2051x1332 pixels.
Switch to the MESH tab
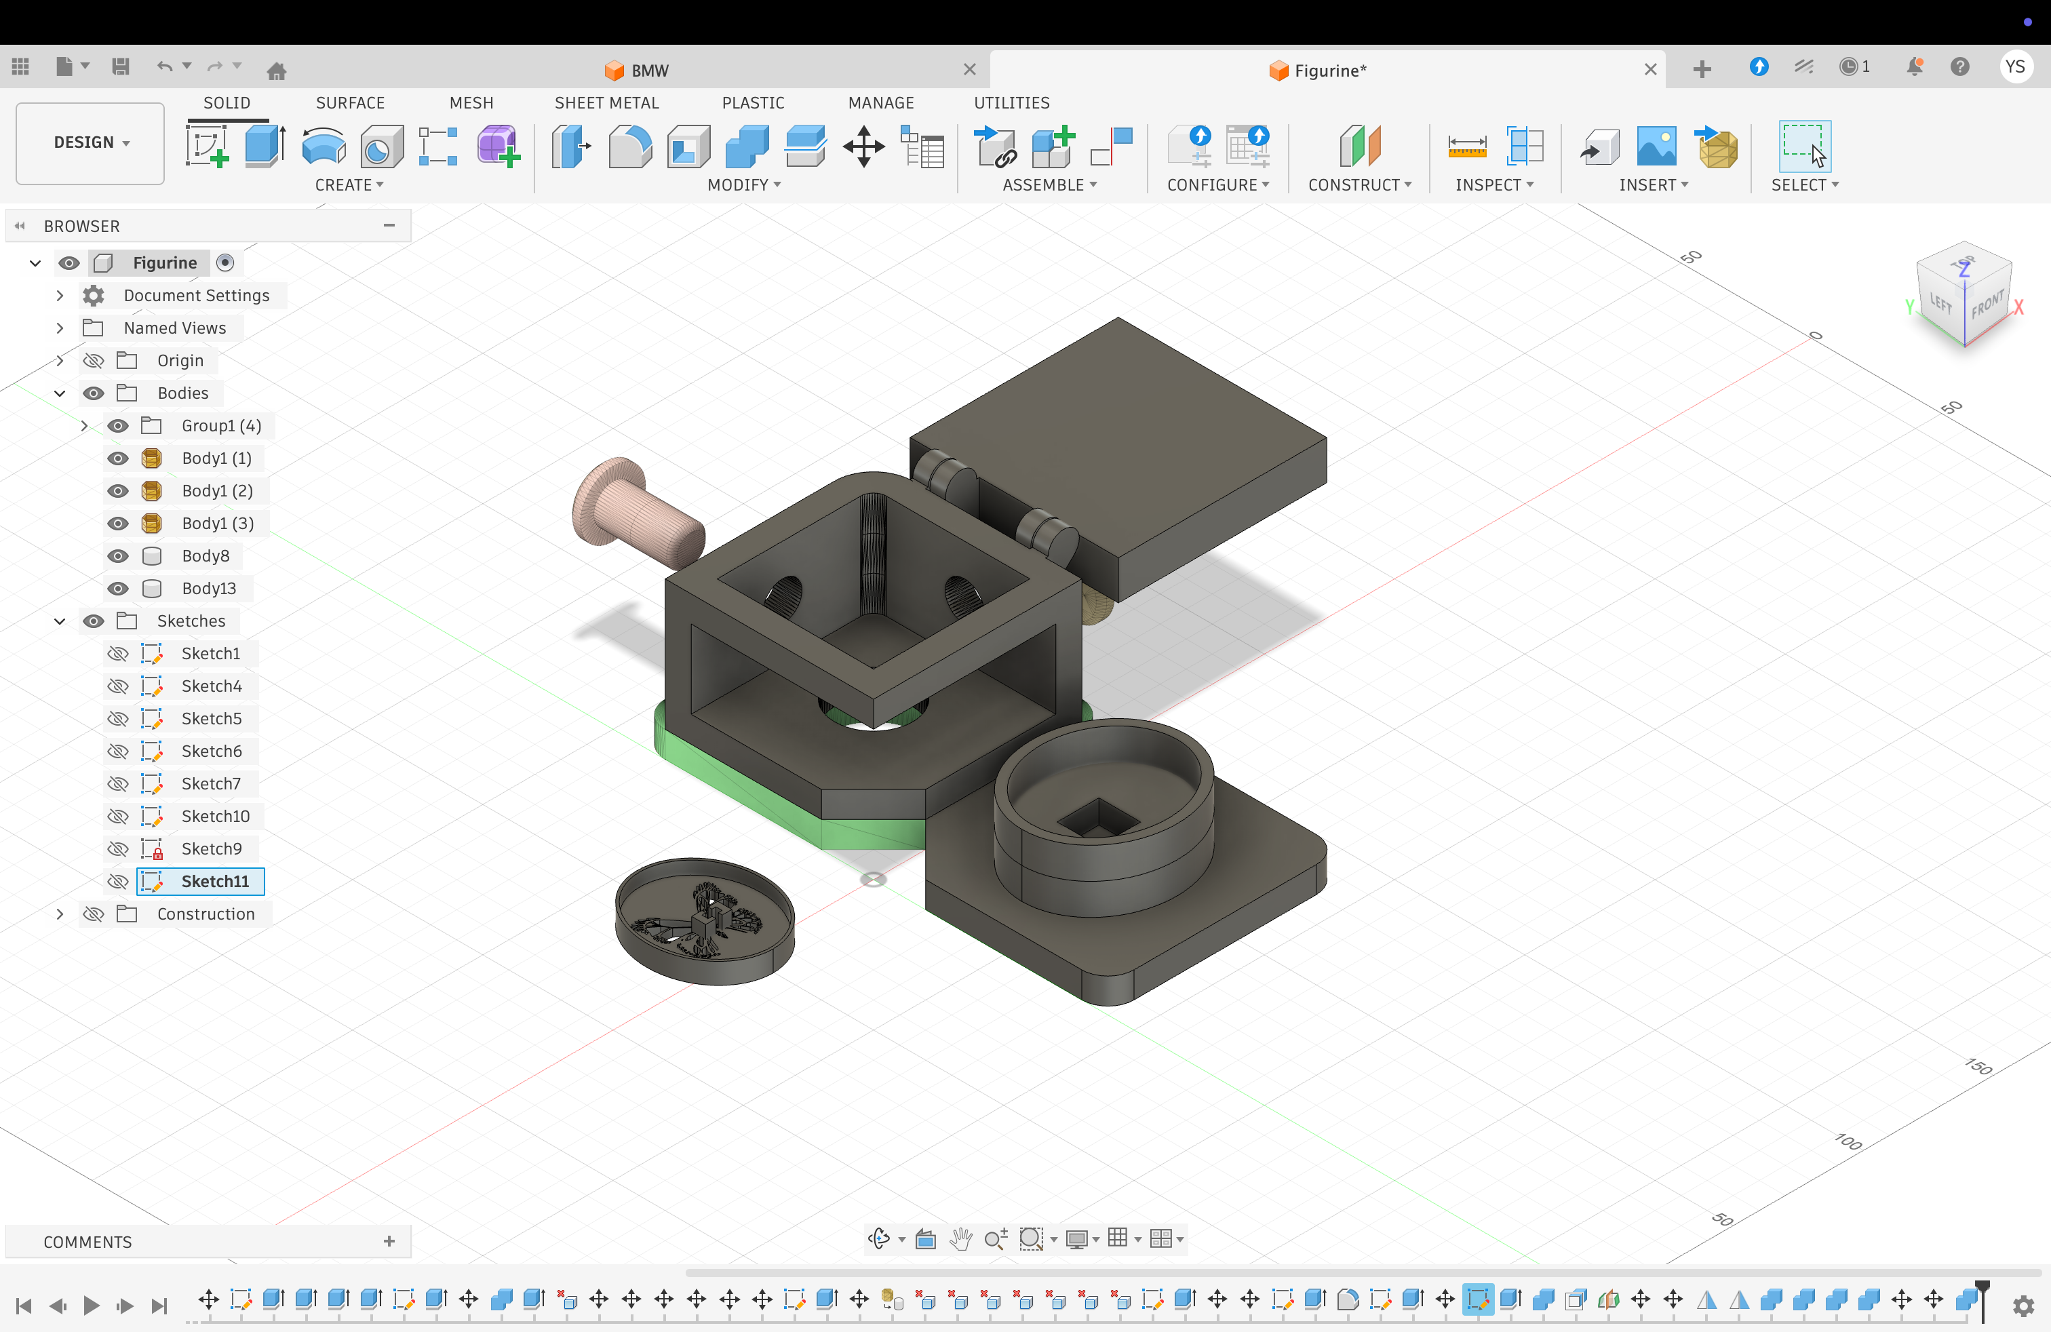pyautogui.click(x=471, y=102)
